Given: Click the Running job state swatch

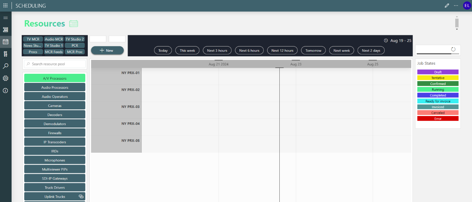Looking at the screenshot, I should tap(438, 89).
